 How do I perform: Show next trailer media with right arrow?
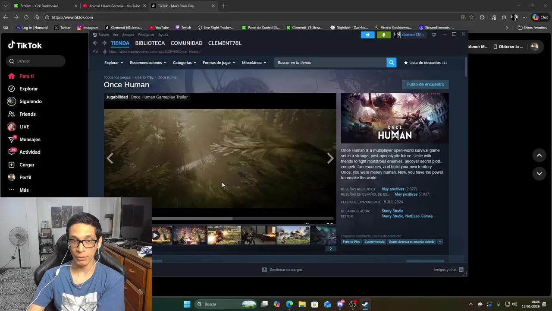330,159
